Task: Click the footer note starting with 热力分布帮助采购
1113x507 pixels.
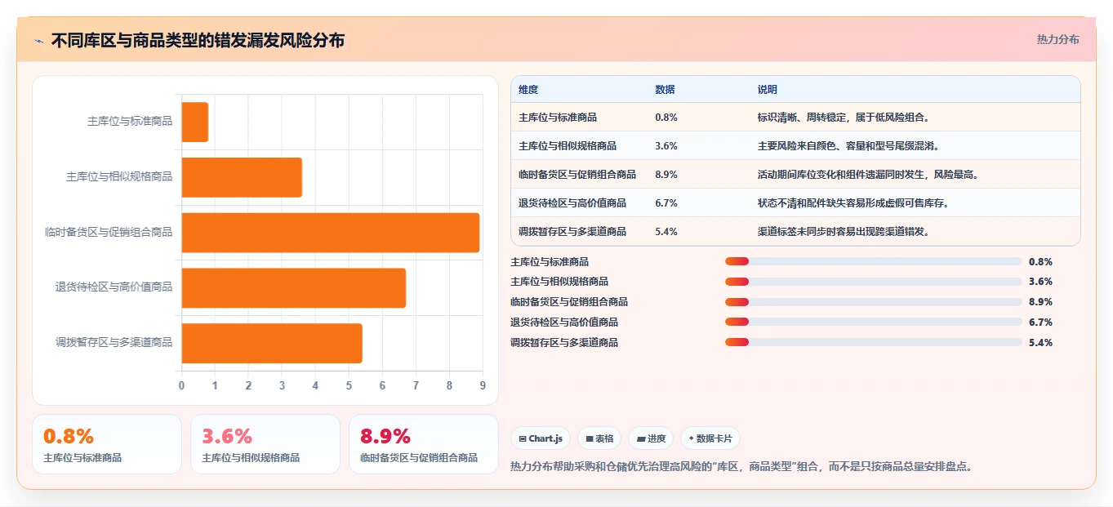Action: point(741,467)
